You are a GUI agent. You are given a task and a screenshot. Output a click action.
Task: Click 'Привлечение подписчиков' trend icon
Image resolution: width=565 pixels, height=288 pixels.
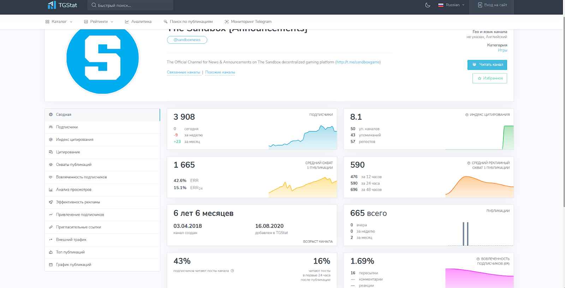51,215
